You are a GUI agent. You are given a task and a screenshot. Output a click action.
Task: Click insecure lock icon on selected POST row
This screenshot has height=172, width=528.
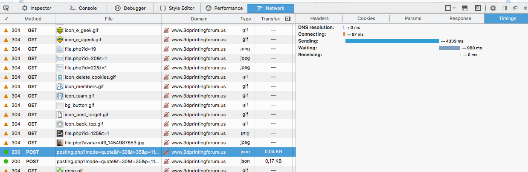pos(166,152)
